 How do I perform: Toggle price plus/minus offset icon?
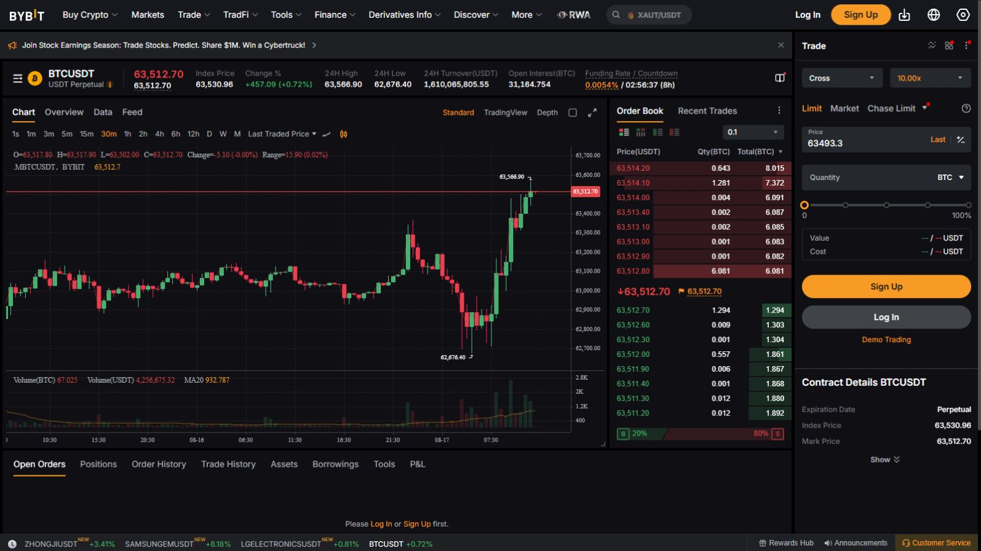pyautogui.click(x=961, y=139)
